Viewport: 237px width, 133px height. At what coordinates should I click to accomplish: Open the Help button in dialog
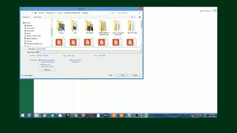click(140, 17)
